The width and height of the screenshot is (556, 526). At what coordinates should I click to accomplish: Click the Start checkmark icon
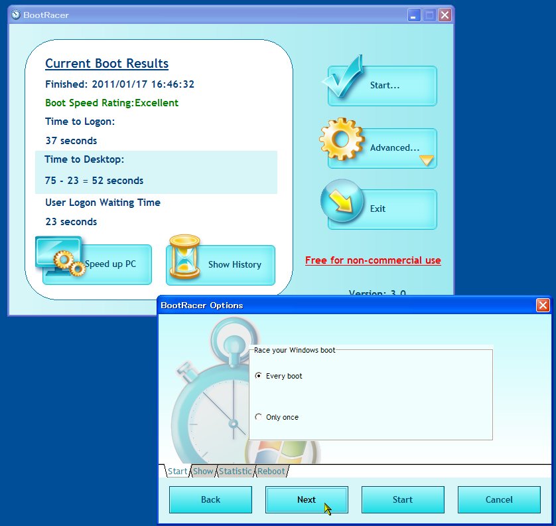340,80
